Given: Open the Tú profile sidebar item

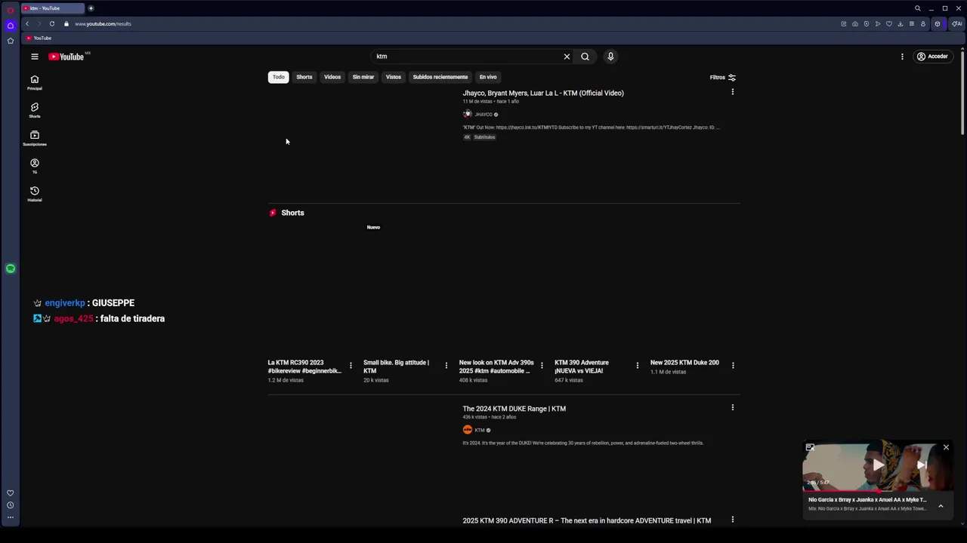Looking at the screenshot, I should 35,167.
